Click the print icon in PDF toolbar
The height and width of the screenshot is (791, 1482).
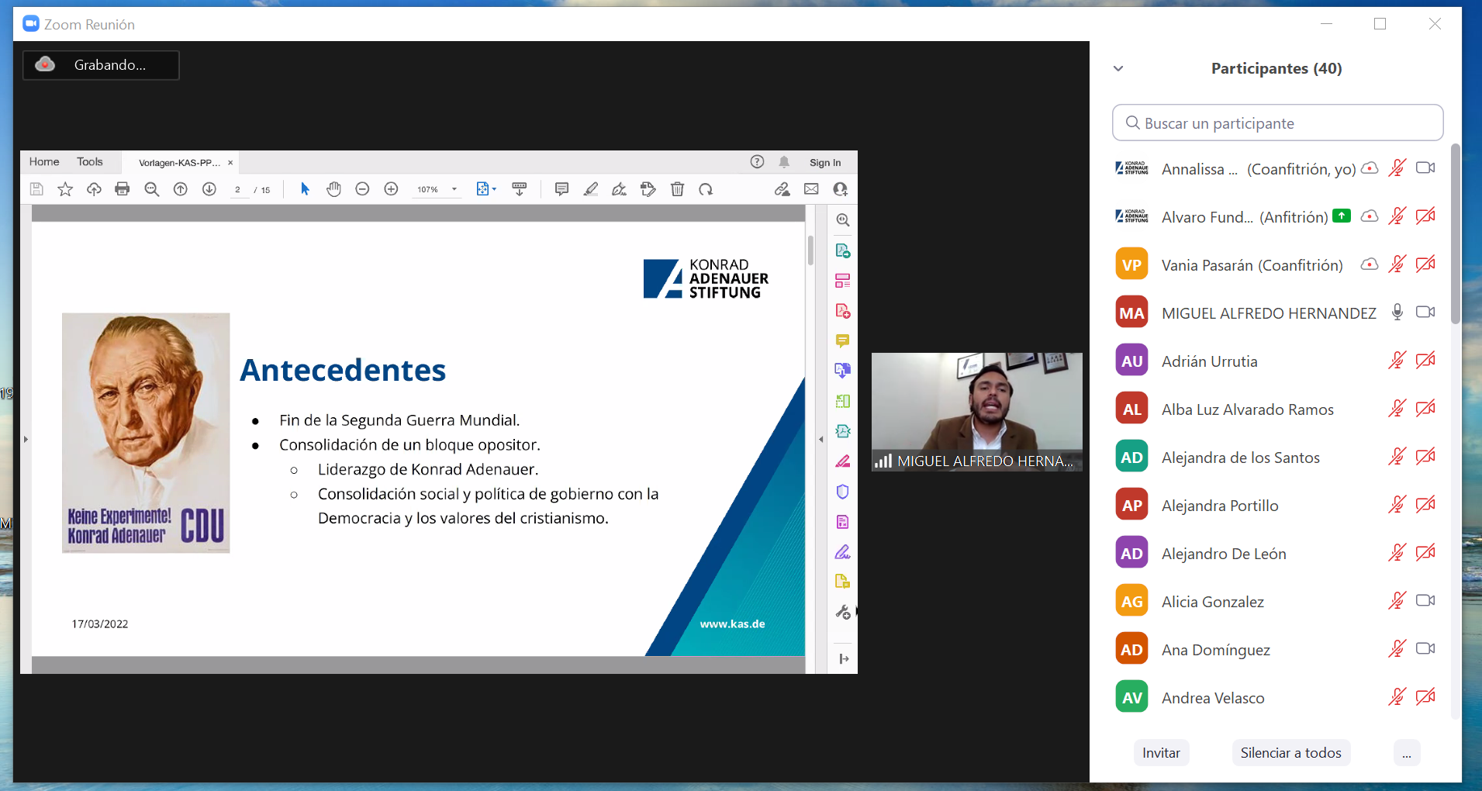point(122,189)
